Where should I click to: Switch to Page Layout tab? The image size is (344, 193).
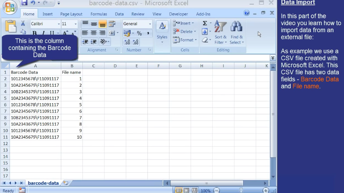71,14
